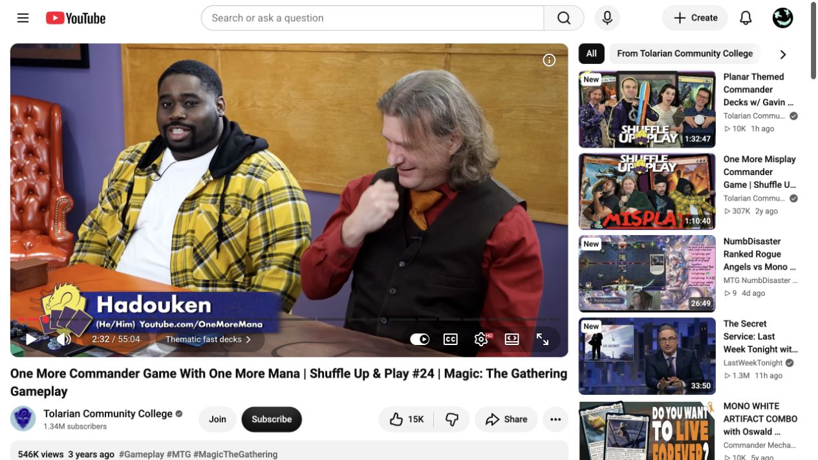Open One More Misplay video thumbnail
The height and width of the screenshot is (460, 818).
click(647, 191)
